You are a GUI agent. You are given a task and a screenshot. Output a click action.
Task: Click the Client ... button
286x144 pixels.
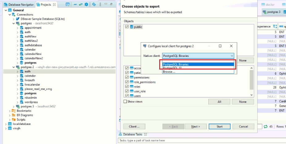point(134,126)
